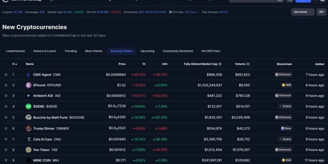The image size is (328, 164).
Task: Open the Trending tab
Action: point(71,51)
